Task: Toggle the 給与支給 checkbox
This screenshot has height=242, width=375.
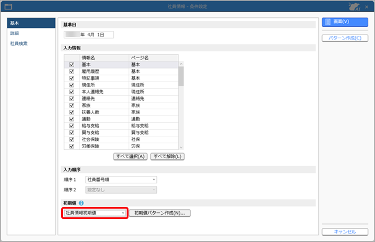Action: pyautogui.click(x=72, y=126)
